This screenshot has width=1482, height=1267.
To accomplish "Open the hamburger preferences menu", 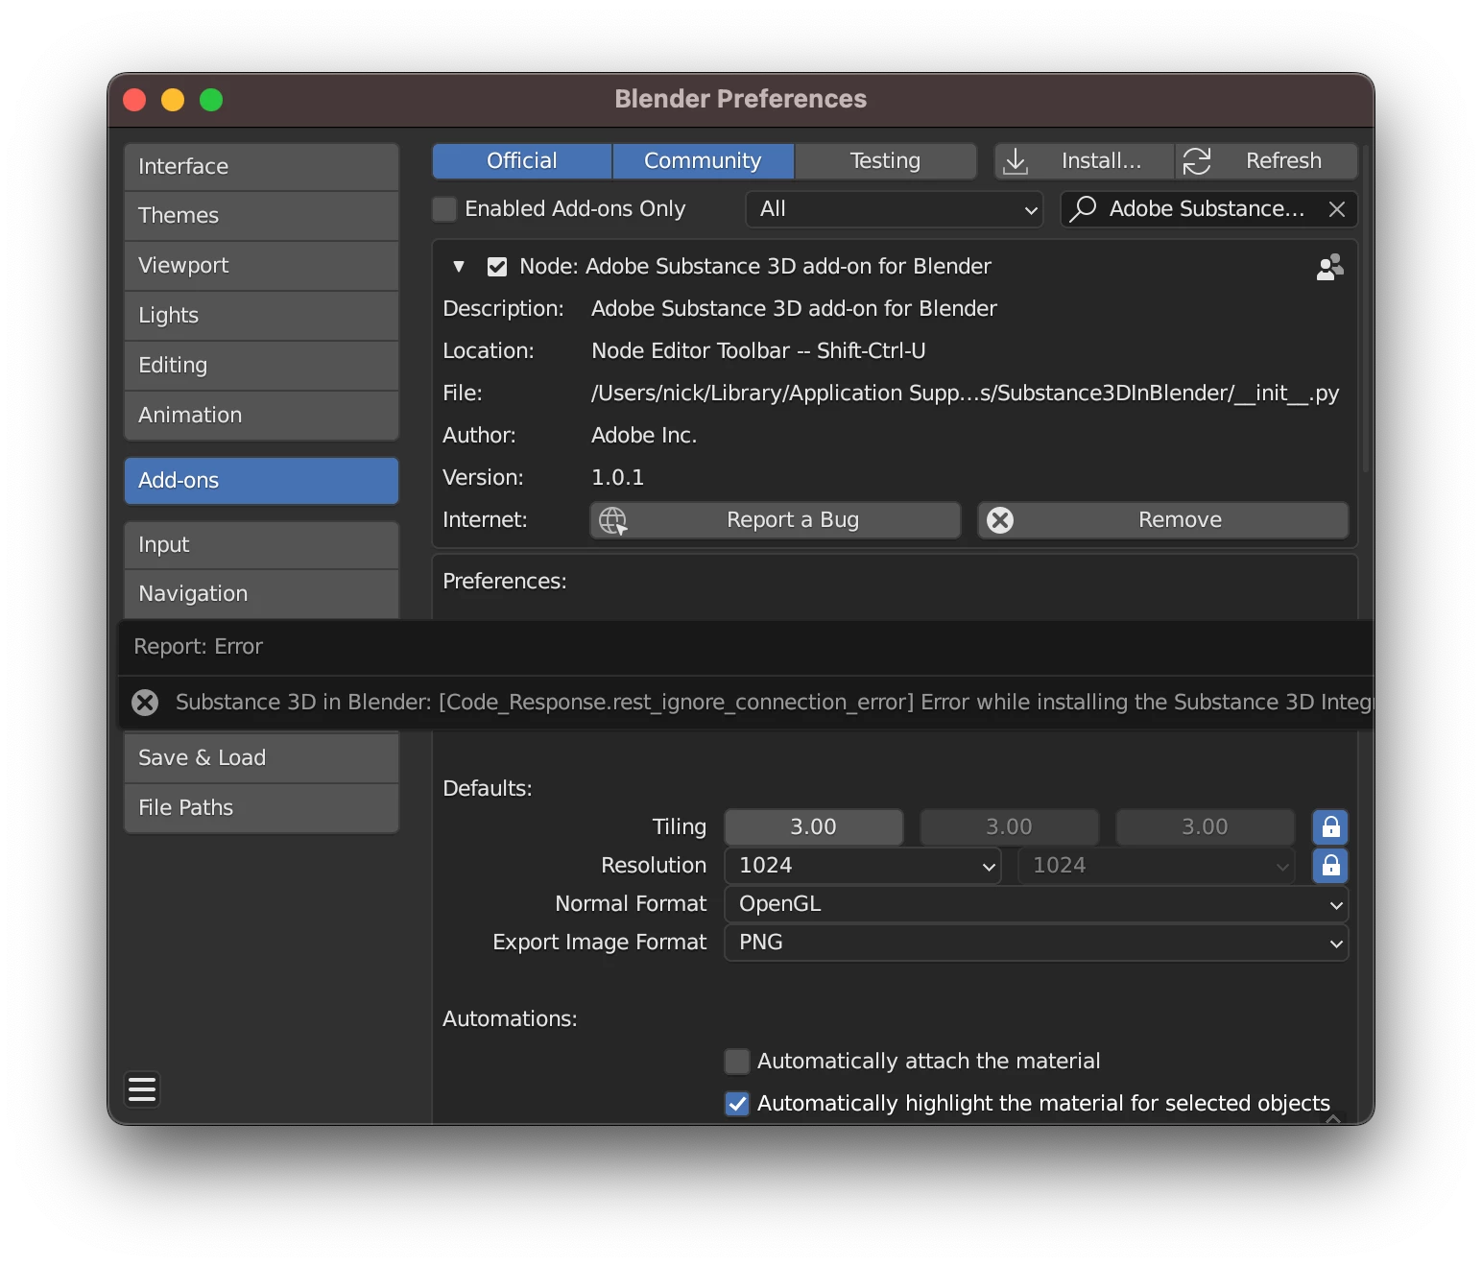I will 142,1089.
